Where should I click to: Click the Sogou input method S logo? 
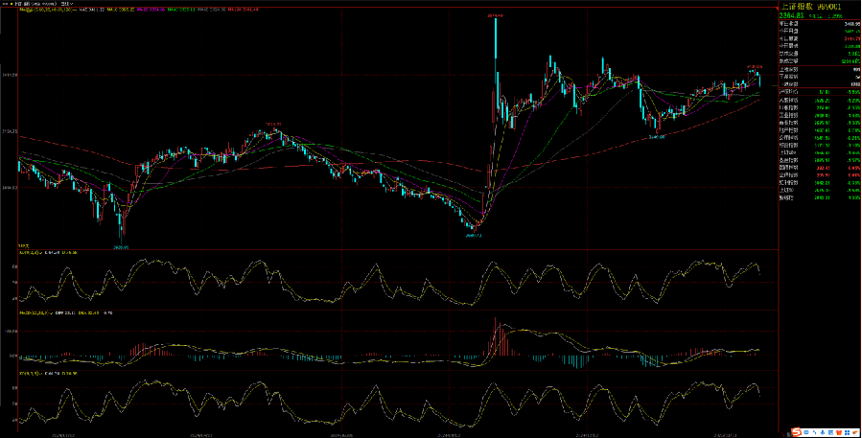[795, 432]
